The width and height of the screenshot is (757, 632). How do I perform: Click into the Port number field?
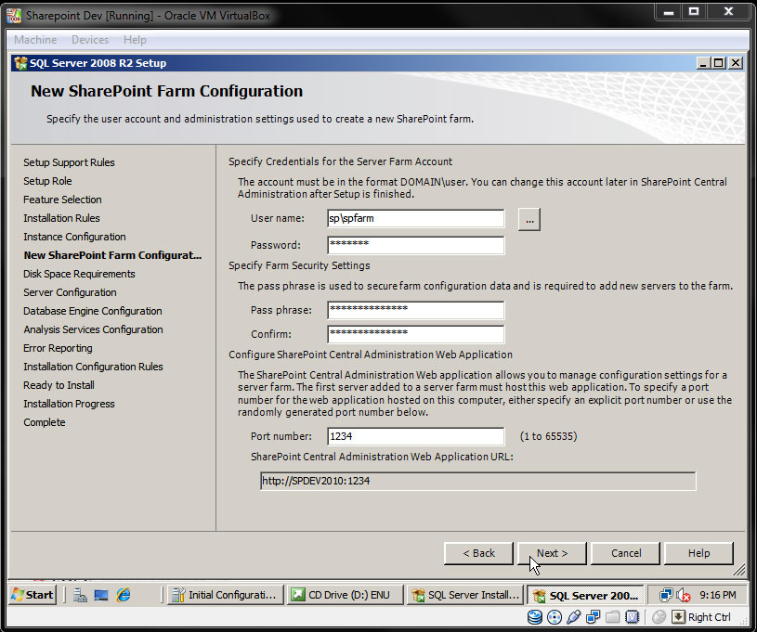[x=416, y=436]
